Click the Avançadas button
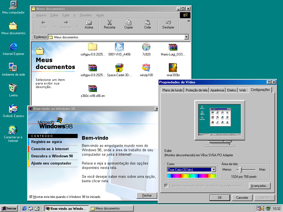This screenshot has height=212, width=283. (260, 186)
